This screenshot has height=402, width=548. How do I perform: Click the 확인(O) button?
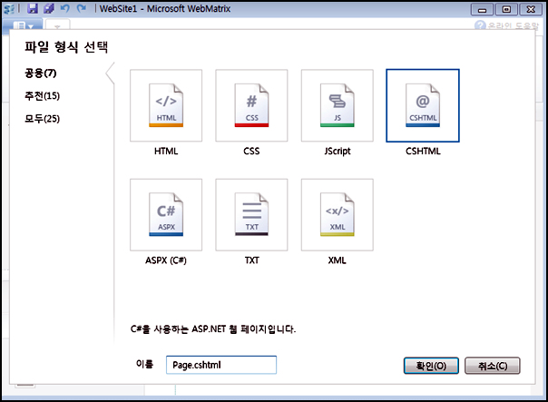pyautogui.click(x=431, y=366)
